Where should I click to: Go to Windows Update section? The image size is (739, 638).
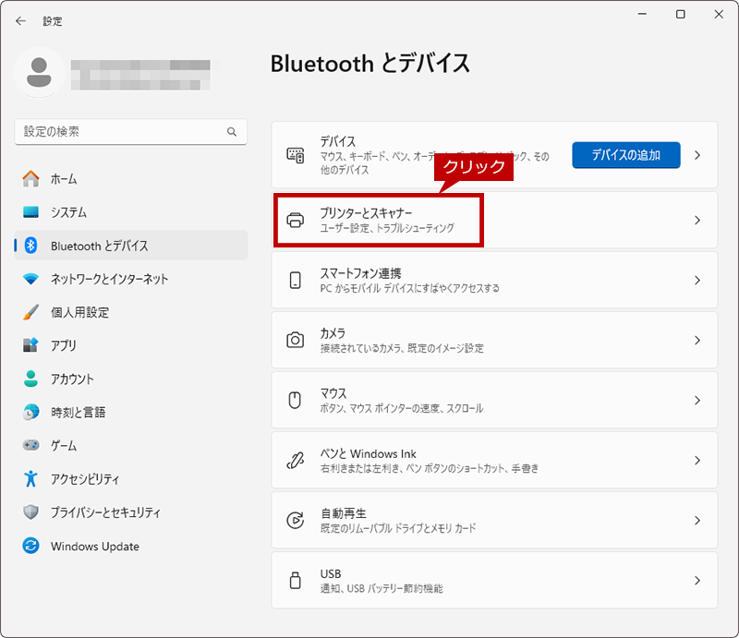click(x=94, y=546)
